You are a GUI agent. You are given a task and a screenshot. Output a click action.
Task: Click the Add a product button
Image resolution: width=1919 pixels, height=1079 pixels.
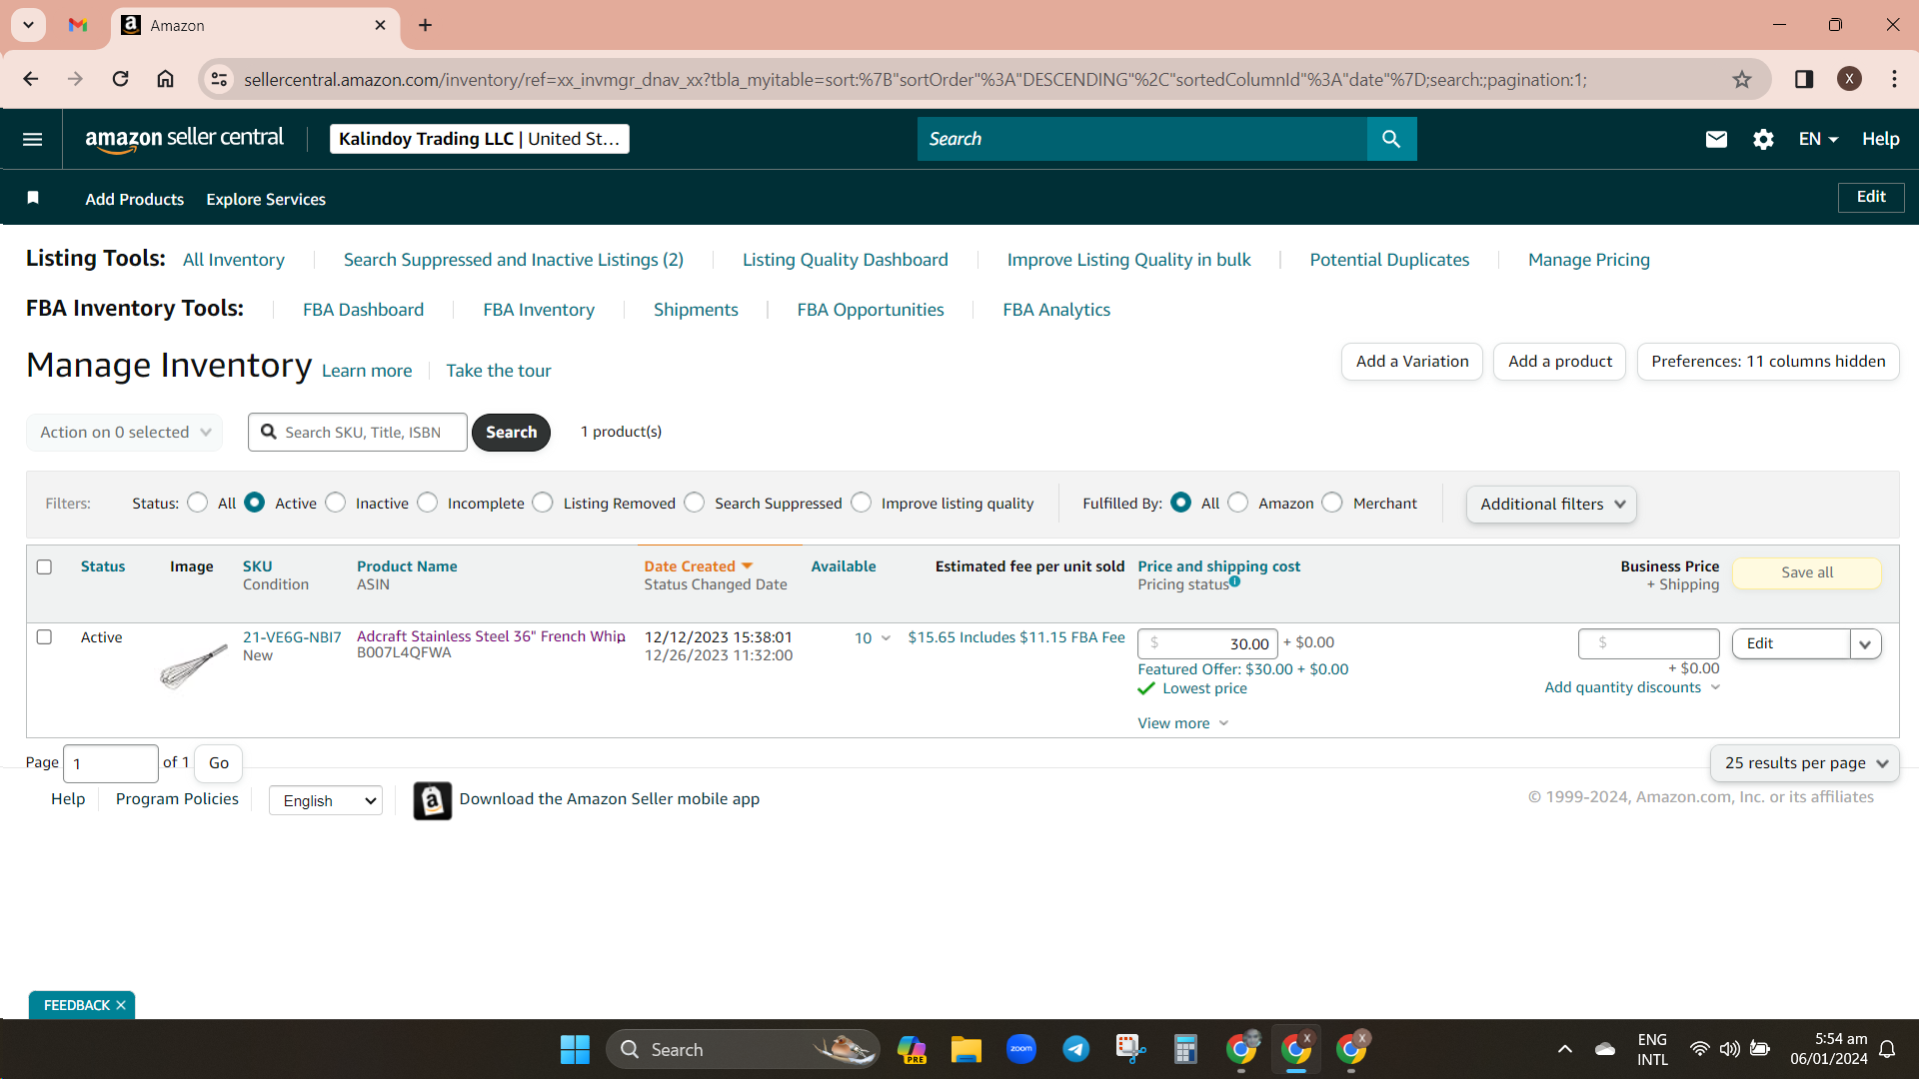pyautogui.click(x=1560, y=362)
